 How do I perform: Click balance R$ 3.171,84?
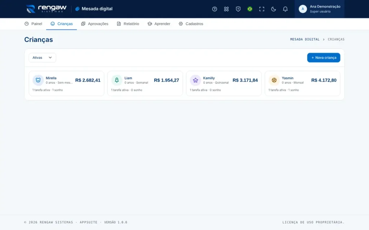245,80
